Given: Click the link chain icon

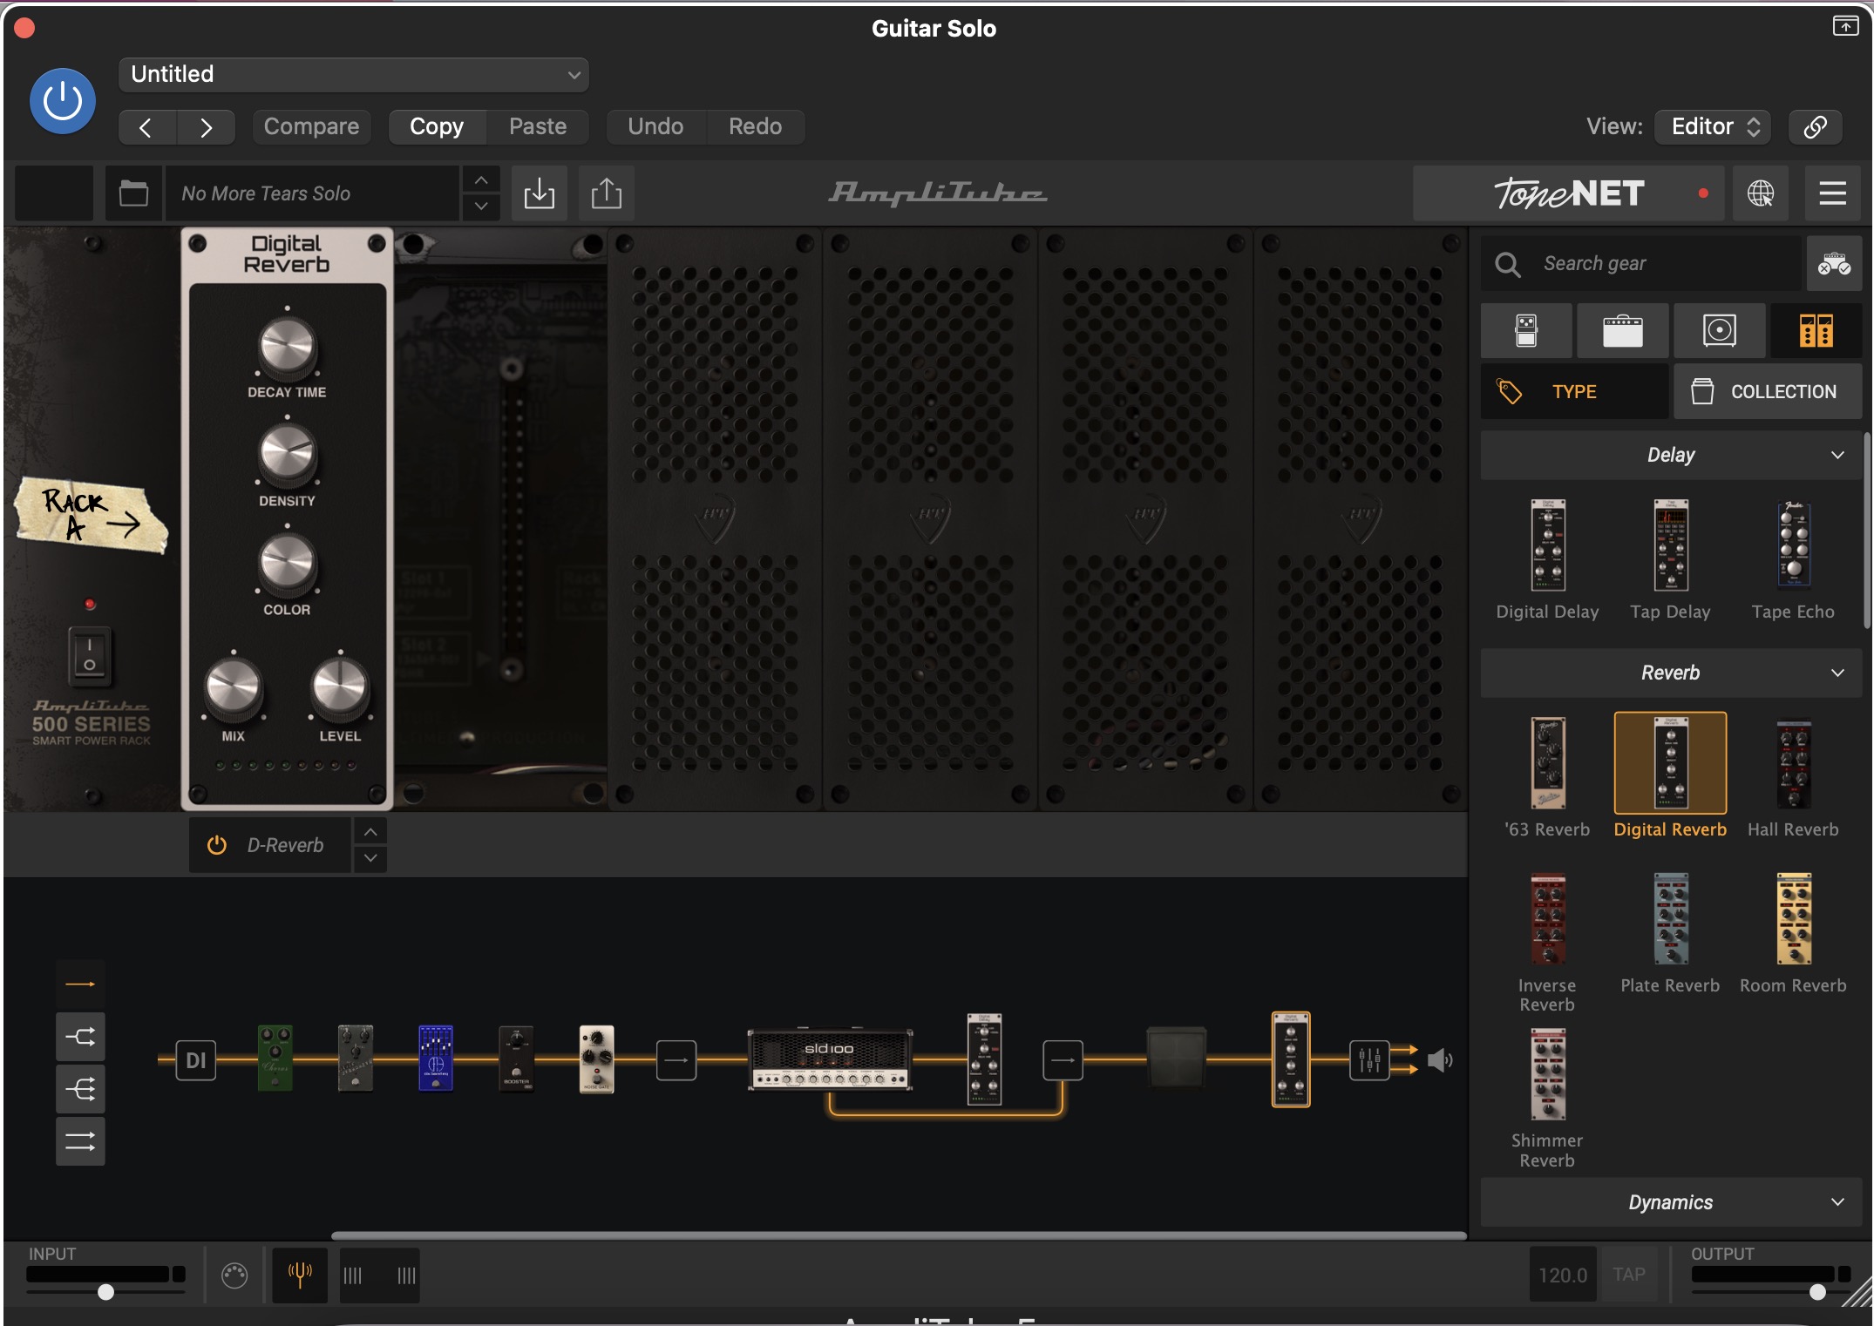Looking at the screenshot, I should pos(1815,127).
